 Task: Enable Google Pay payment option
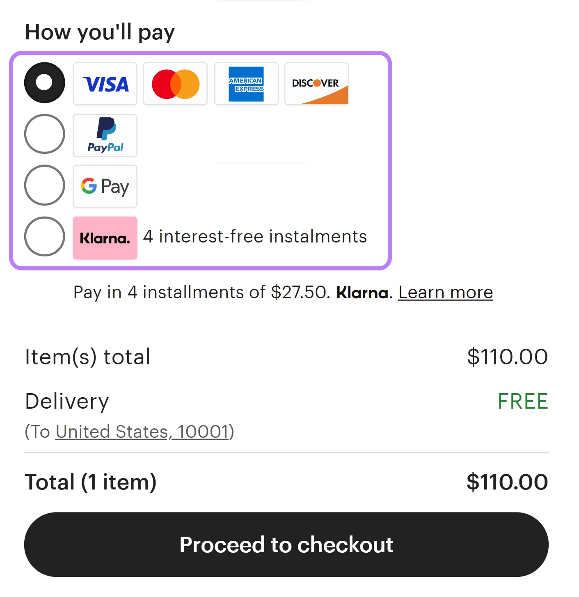click(x=44, y=185)
